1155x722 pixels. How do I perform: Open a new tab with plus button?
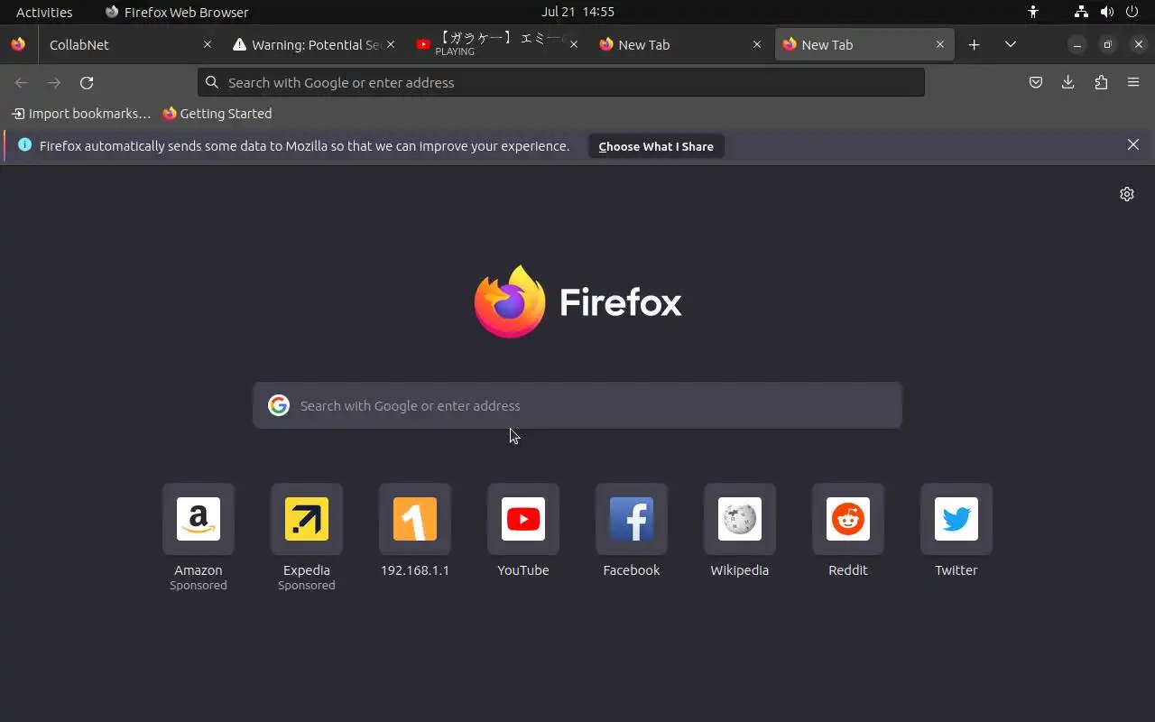pyautogui.click(x=974, y=44)
